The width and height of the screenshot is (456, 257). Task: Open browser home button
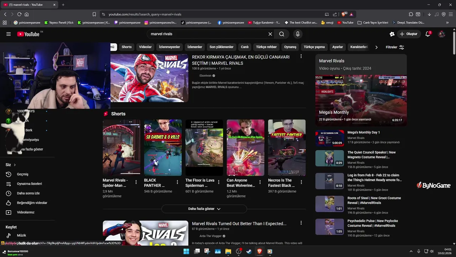pos(26,14)
